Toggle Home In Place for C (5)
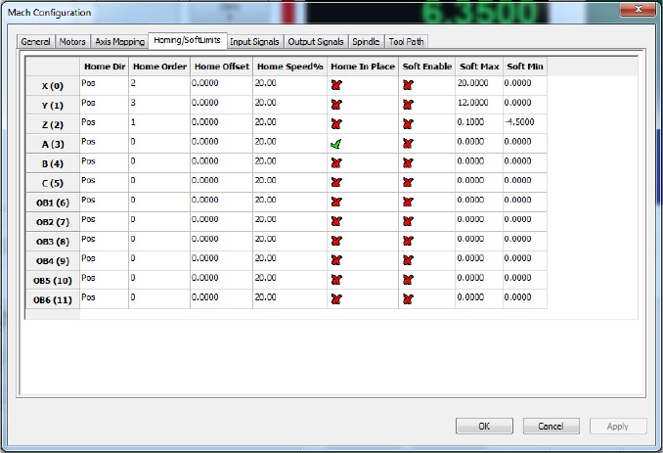 [336, 183]
